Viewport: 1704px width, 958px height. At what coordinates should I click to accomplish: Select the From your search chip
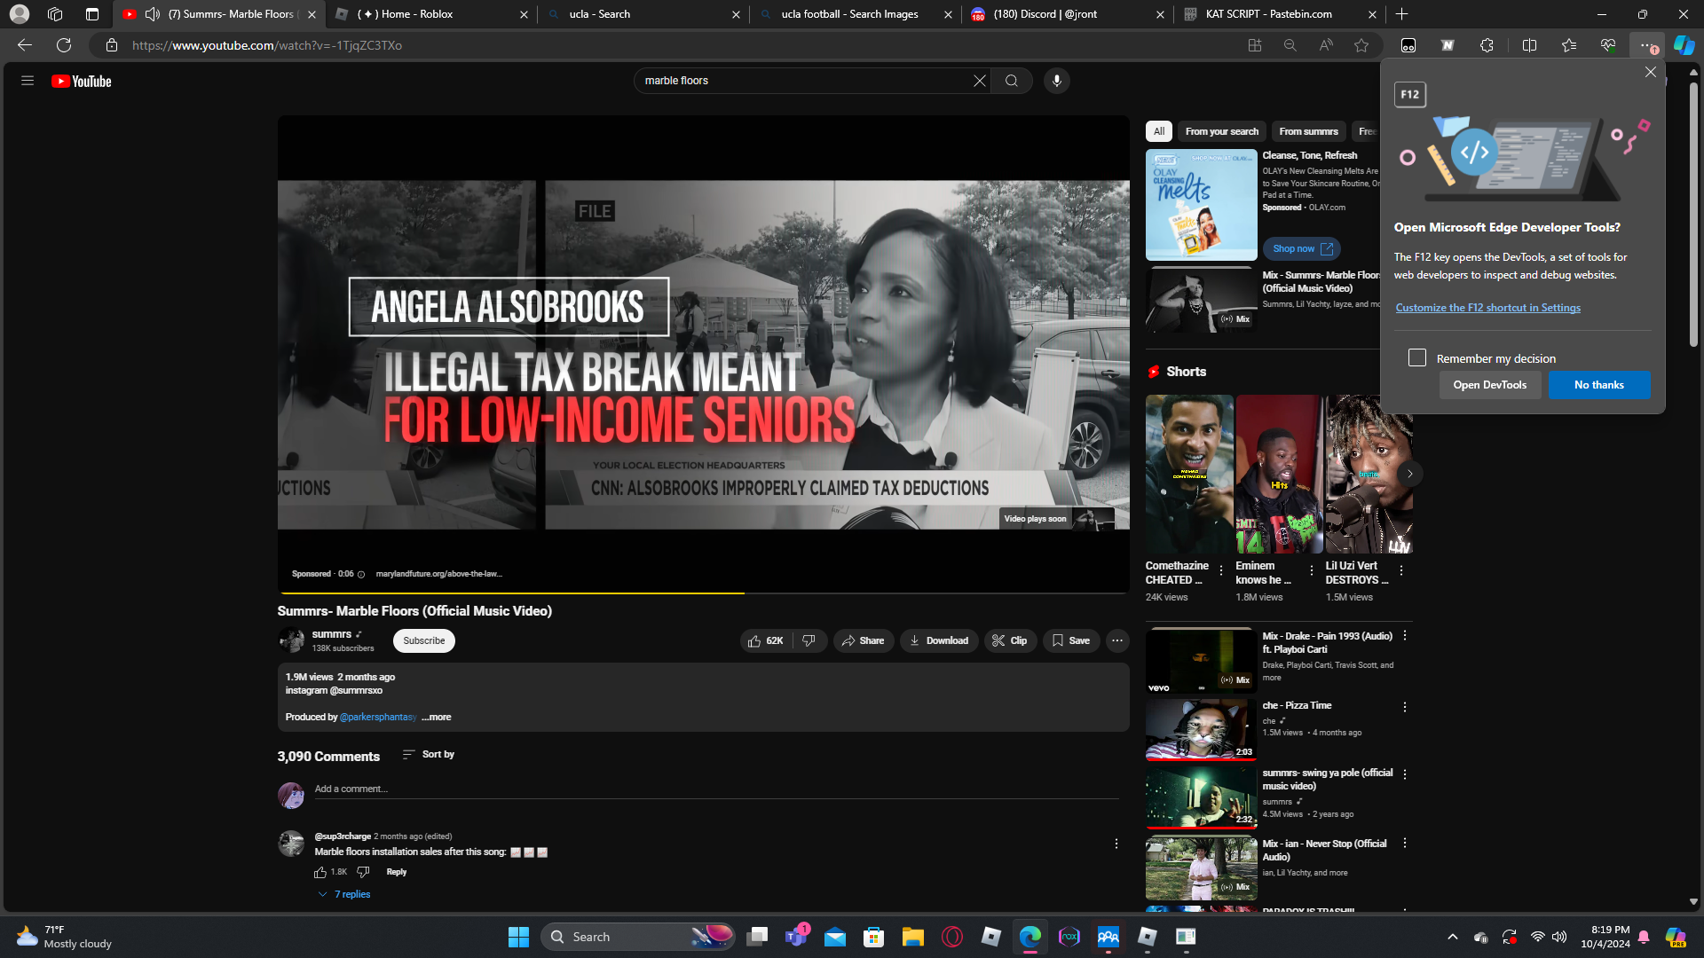(1222, 131)
